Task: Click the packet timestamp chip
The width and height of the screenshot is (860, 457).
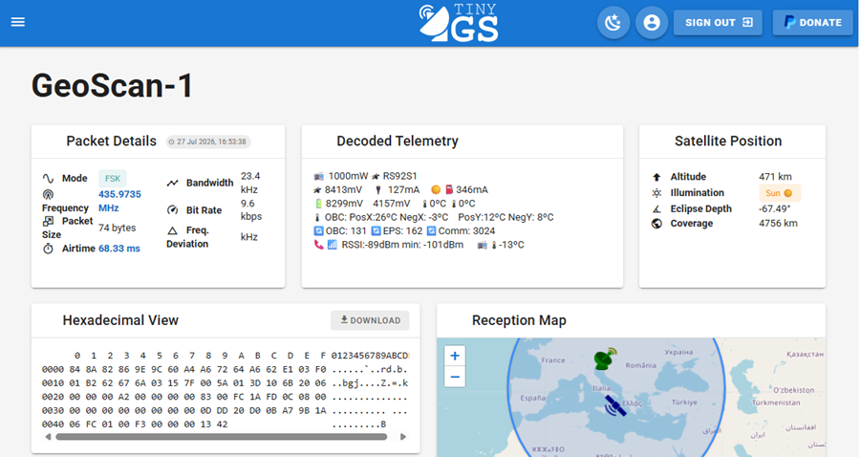Action: click(x=208, y=141)
